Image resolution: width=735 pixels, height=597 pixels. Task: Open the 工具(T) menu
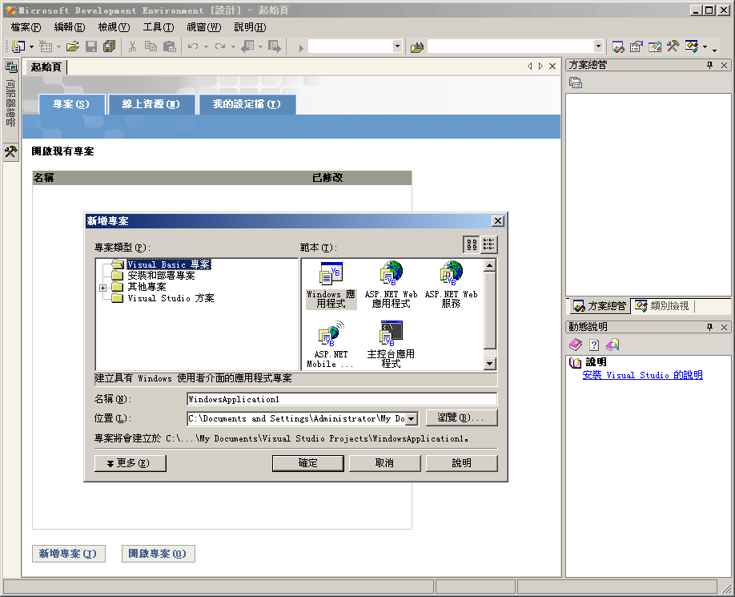pyautogui.click(x=159, y=27)
